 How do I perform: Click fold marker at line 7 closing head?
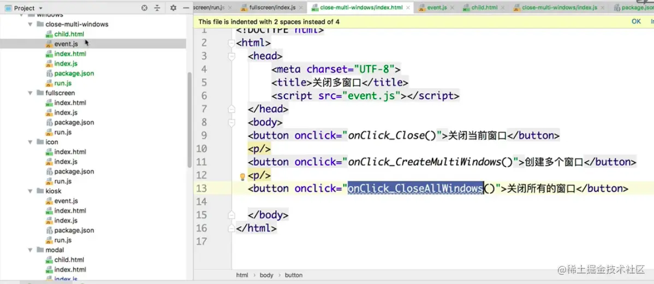click(231, 109)
